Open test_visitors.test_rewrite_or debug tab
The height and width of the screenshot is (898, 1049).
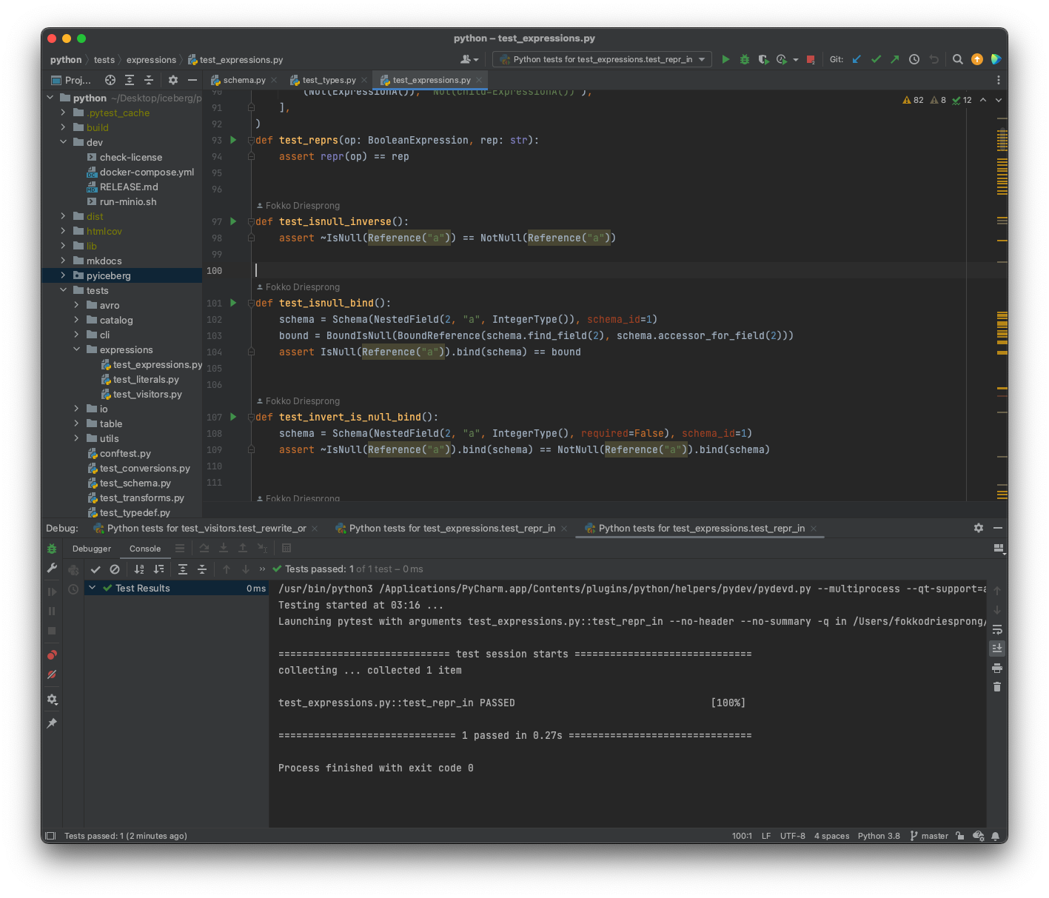(206, 528)
